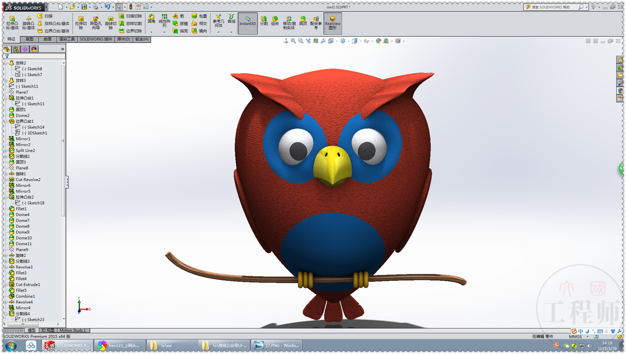Toggle Instant3D mode
The width and height of the screenshot is (626, 354).
(x=248, y=23)
